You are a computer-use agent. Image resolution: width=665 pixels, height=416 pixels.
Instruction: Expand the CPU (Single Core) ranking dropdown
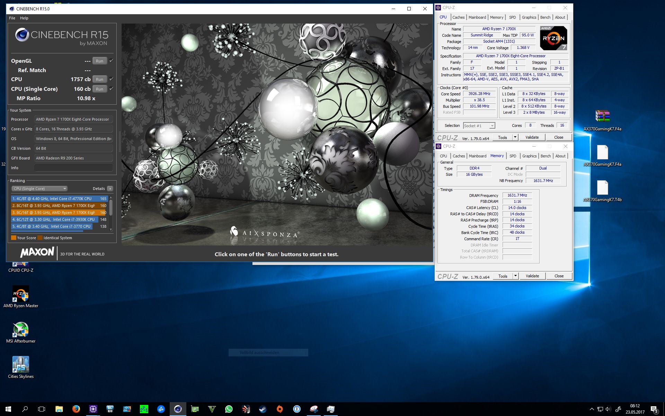[x=39, y=189]
